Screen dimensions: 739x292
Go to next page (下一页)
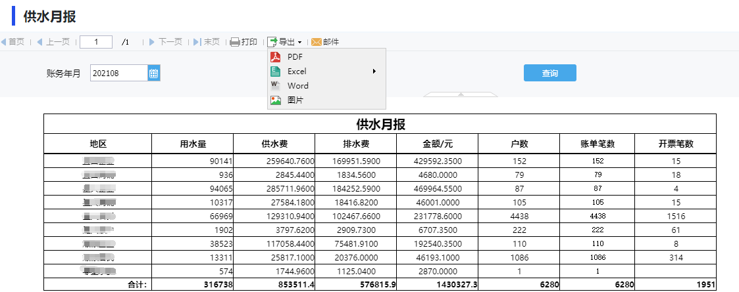coord(165,42)
